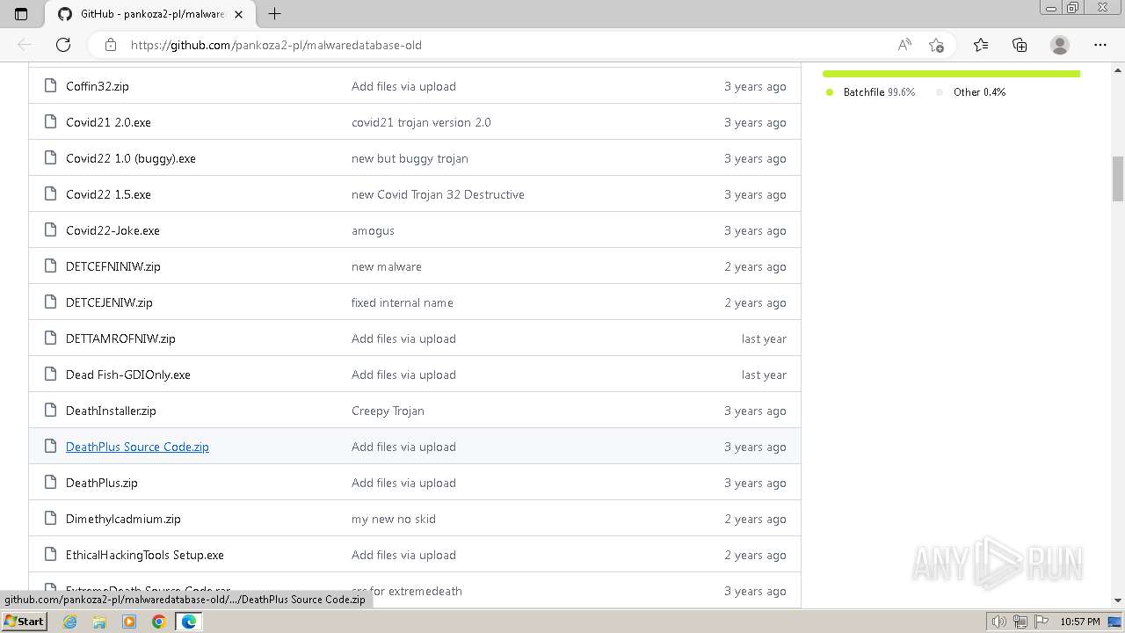Image resolution: width=1125 pixels, height=633 pixels.
Task: Open commit message 'new malware'
Action: pos(387,266)
